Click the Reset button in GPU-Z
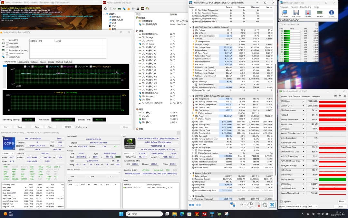This screenshot has width=348, height=218. click(341, 201)
